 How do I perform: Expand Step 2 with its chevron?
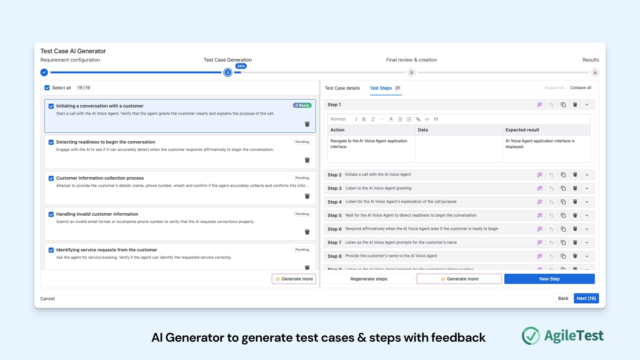tap(587, 175)
